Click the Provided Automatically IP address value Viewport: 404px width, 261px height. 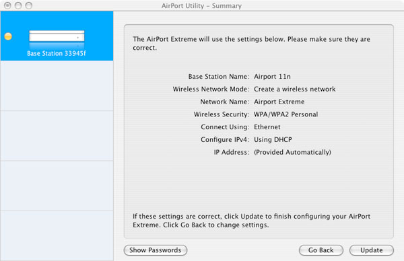tap(292, 152)
